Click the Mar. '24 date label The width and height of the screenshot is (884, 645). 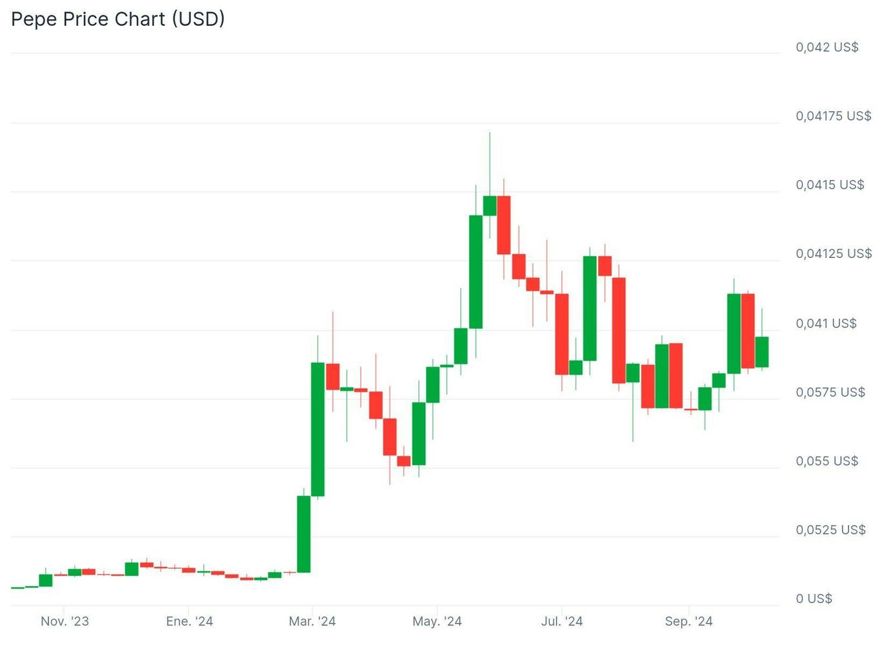click(x=312, y=621)
